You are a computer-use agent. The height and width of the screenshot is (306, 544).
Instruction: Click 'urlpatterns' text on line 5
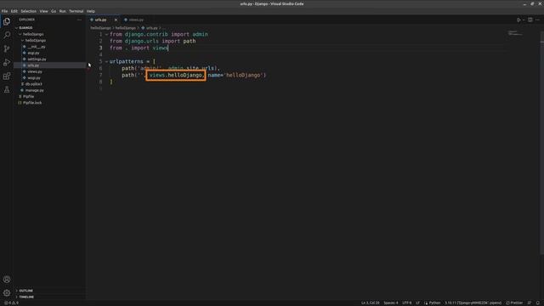click(x=127, y=61)
